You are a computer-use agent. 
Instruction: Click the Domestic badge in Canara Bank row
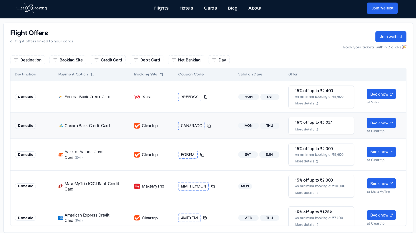point(26,126)
